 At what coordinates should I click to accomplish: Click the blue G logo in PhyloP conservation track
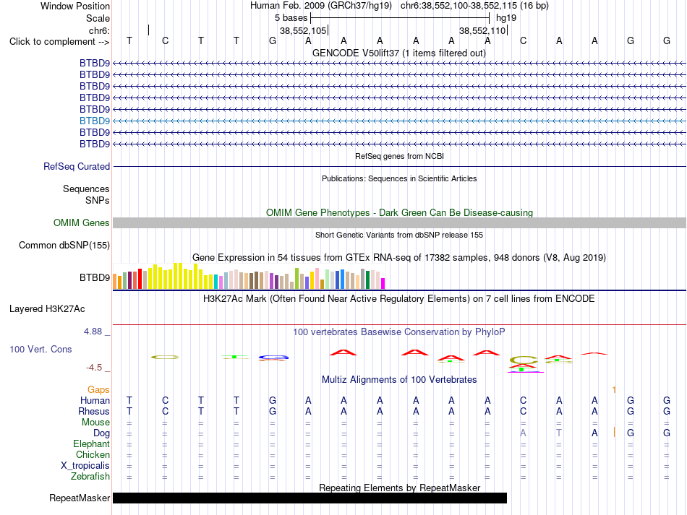[273, 358]
